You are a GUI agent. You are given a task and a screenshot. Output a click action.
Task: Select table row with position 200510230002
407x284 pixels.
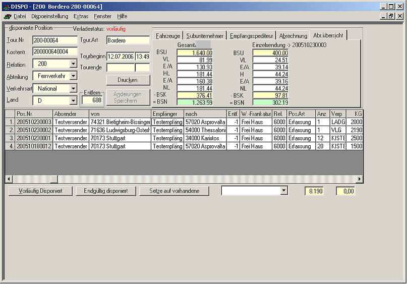pyautogui.click(x=34, y=130)
